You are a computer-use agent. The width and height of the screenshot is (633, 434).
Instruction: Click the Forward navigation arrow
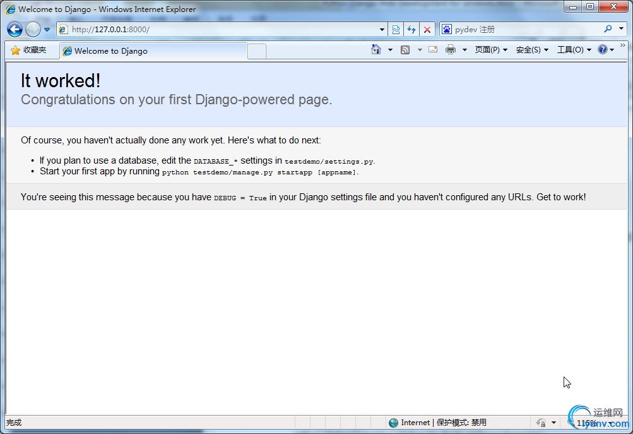click(33, 29)
